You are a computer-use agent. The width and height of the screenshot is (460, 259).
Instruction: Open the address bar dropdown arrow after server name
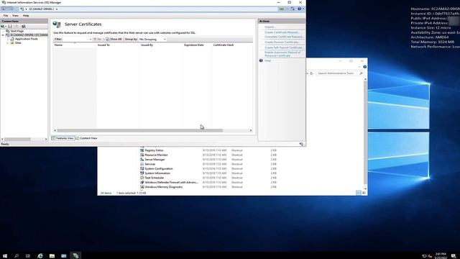pyautogui.click(x=57, y=9)
